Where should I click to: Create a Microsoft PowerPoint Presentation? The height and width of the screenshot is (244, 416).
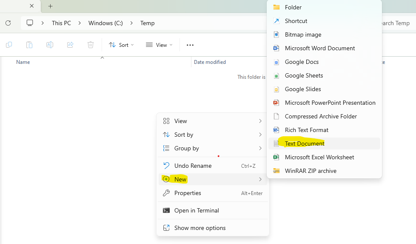point(324,103)
